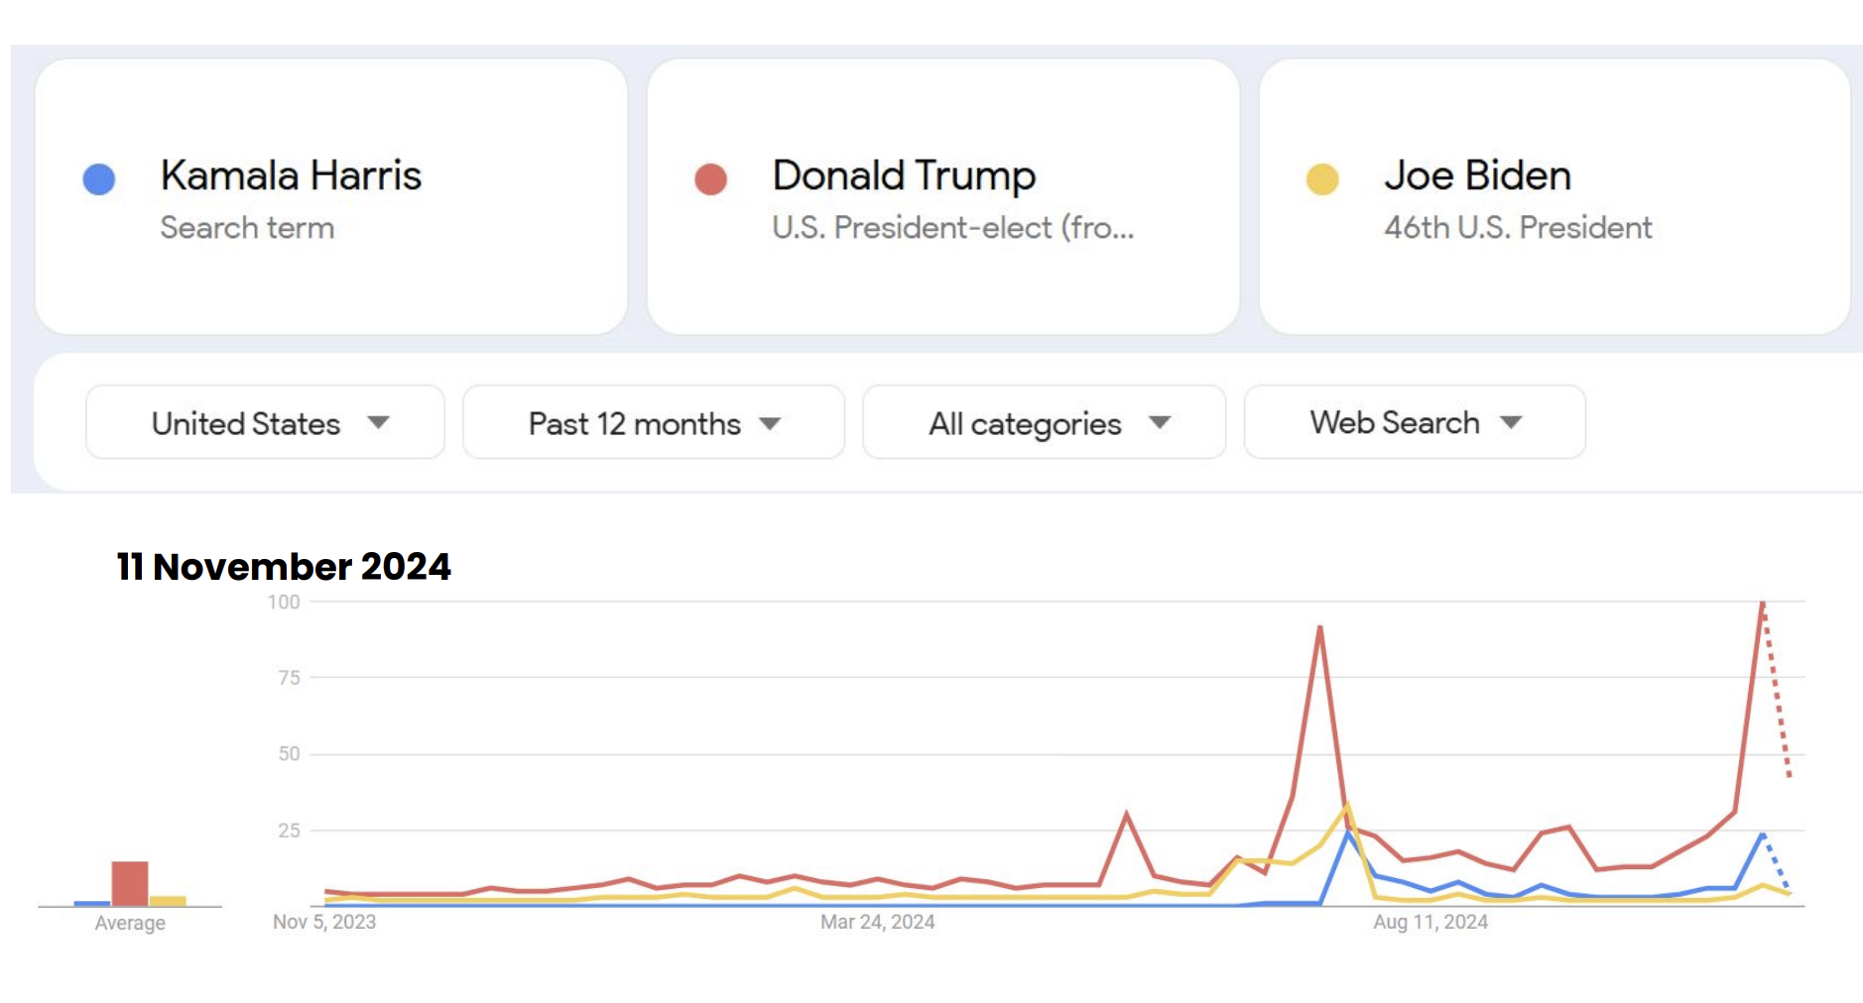
Task: Click the Nov 5, 2023 axis label
Action: (324, 922)
